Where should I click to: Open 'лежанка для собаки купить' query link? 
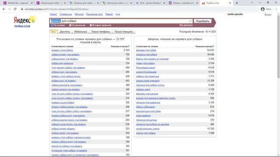coord(150,85)
